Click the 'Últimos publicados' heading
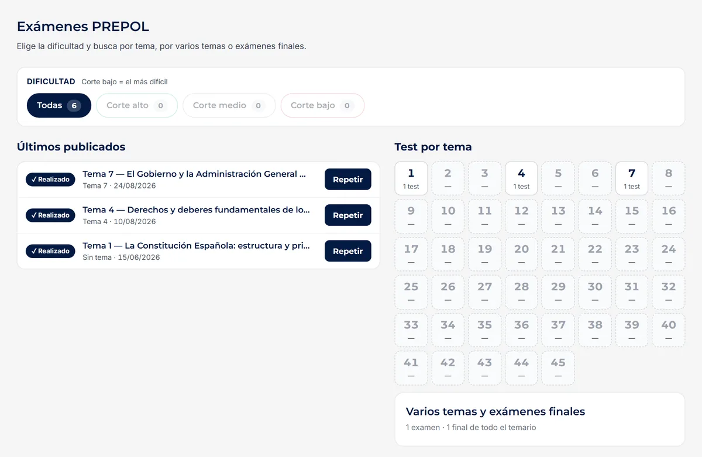702x457 pixels. coord(71,147)
